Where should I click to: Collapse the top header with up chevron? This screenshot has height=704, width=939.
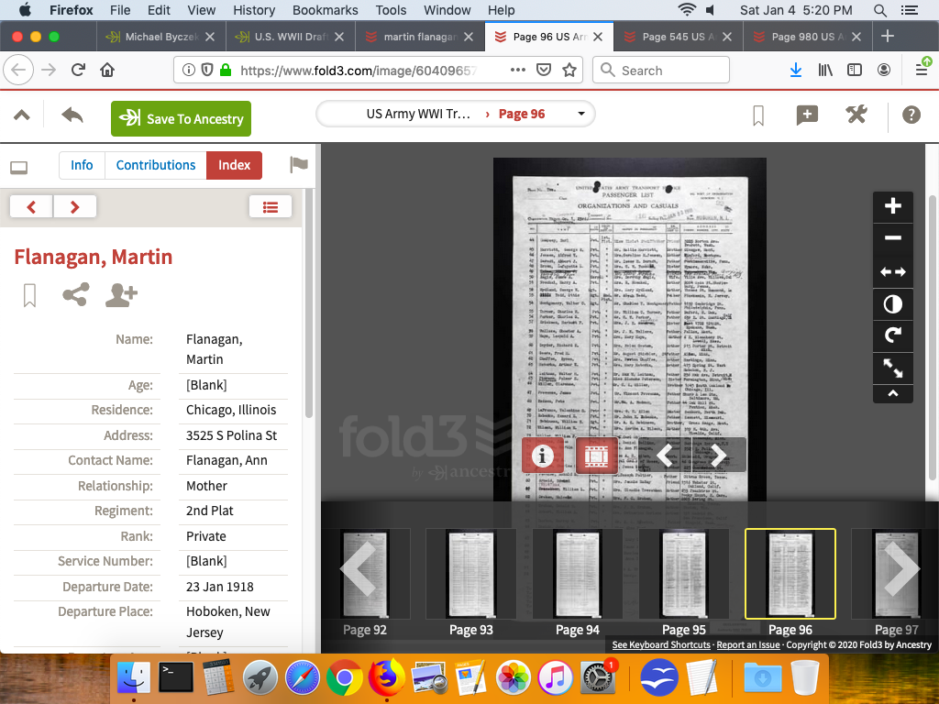(x=22, y=115)
